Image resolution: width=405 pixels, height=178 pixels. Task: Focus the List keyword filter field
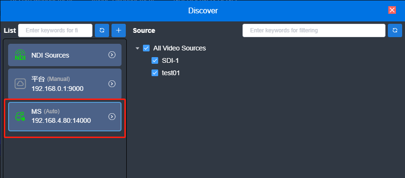coord(55,30)
